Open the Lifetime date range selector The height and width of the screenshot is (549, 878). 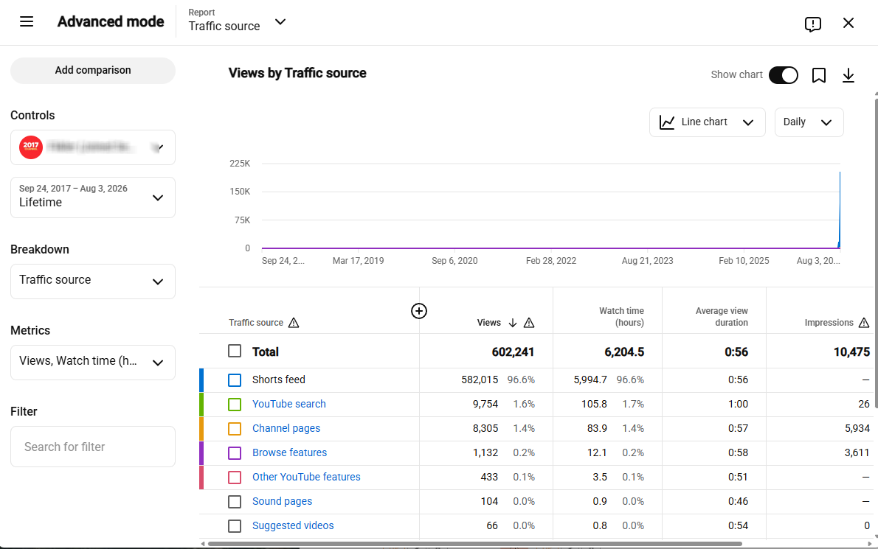(93, 197)
